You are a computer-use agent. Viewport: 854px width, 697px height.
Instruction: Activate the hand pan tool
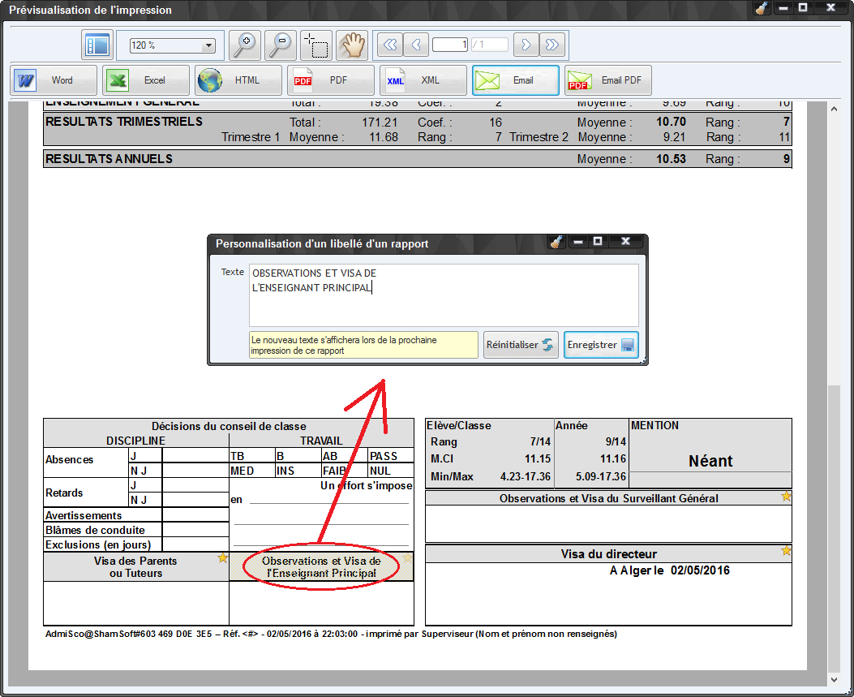pyautogui.click(x=353, y=45)
